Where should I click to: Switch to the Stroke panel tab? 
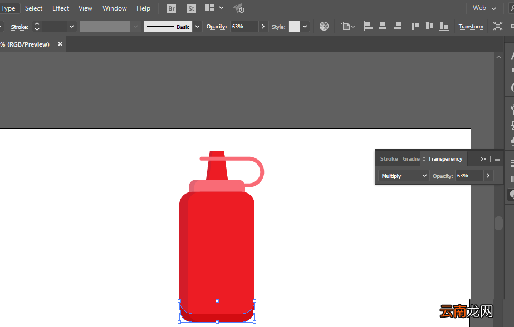pyautogui.click(x=389, y=158)
